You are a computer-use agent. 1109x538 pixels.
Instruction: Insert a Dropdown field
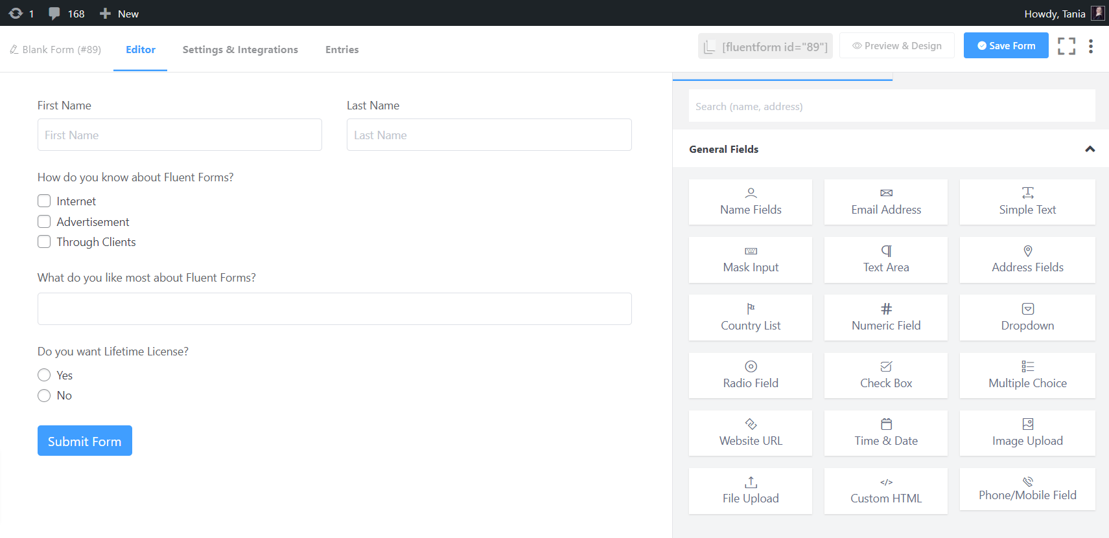pyautogui.click(x=1027, y=317)
